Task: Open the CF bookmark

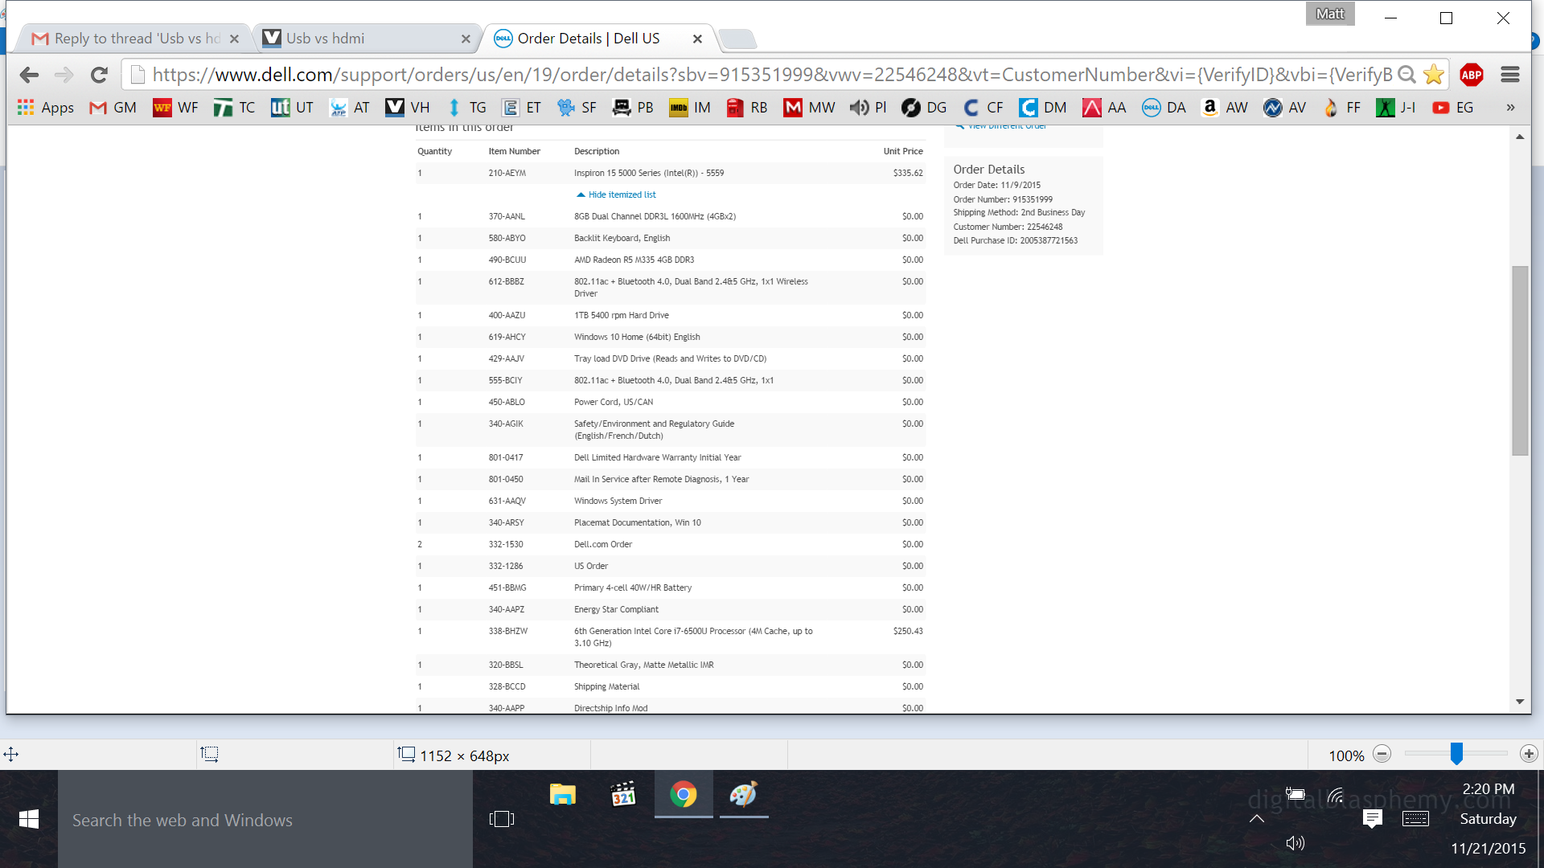Action: click(x=983, y=108)
